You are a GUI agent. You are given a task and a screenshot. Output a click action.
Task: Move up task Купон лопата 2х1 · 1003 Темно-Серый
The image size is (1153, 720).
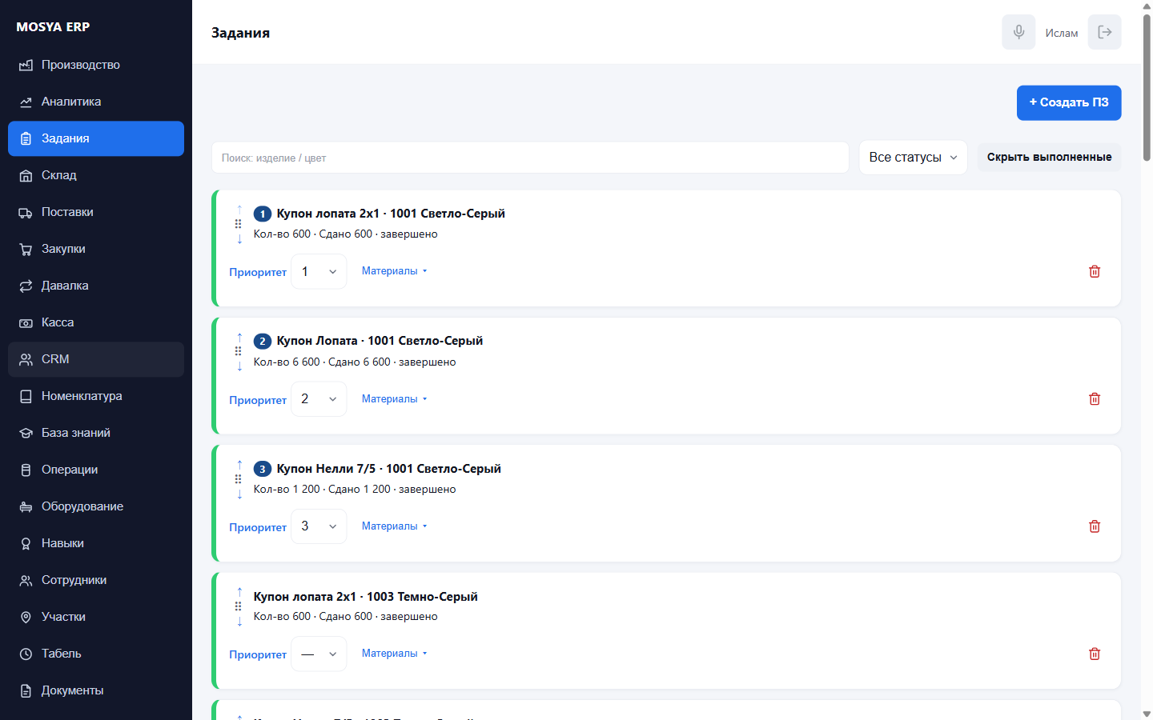pyautogui.click(x=239, y=592)
